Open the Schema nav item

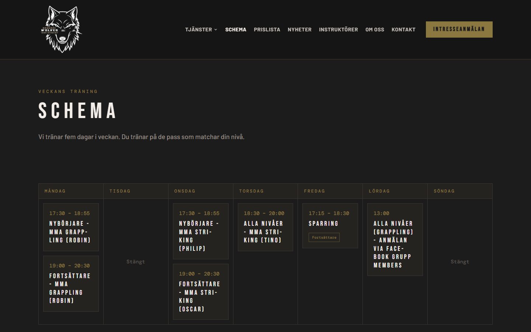tap(236, 30)
